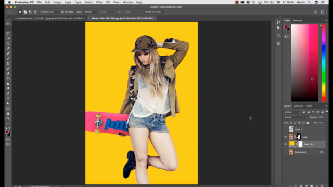
Task: Select the Move tool
Action: 8,23
